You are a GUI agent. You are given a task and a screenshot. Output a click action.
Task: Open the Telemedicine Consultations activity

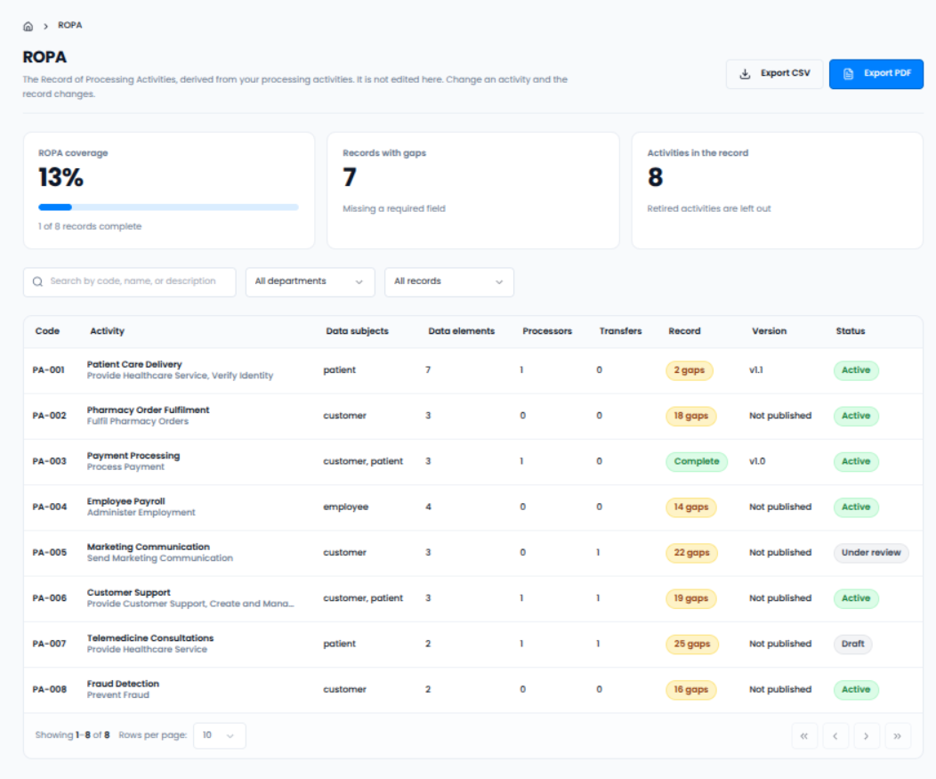[150, 638]
